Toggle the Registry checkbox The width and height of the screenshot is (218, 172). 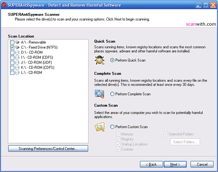pyautogui.click(x=118, y=139)
